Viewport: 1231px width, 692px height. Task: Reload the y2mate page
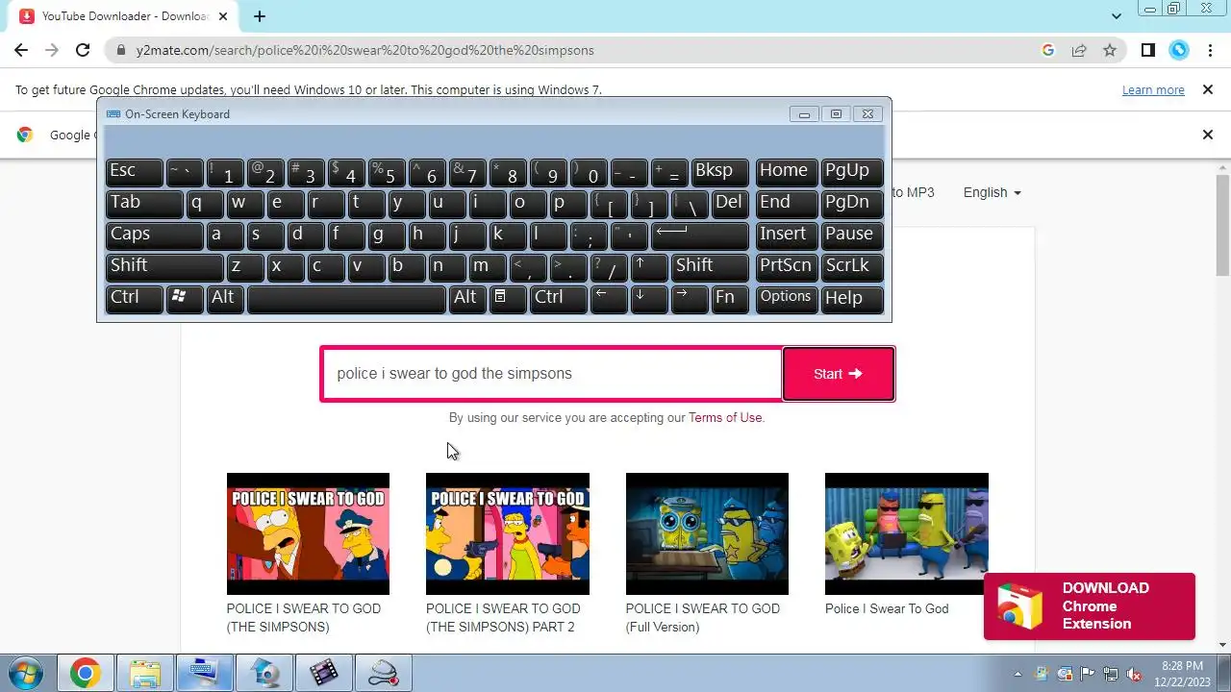coord(83,50)
